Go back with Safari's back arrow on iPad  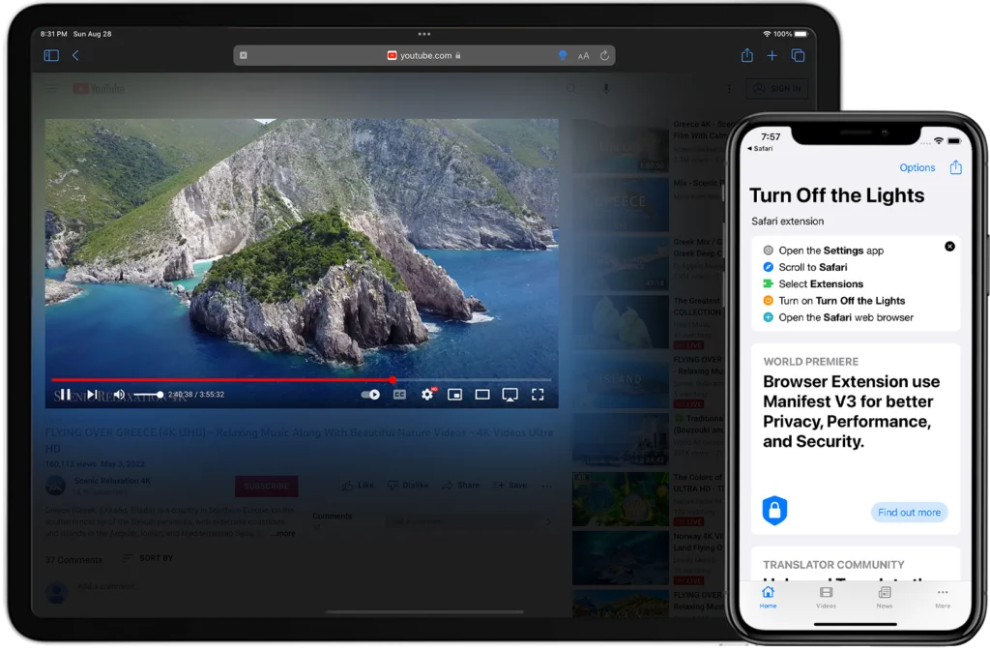[x=75, y=55]
